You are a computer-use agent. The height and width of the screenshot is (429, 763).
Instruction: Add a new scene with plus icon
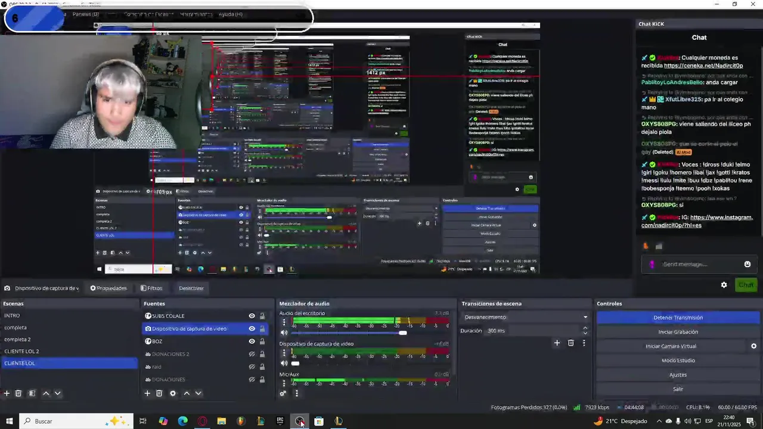point(7,393)
